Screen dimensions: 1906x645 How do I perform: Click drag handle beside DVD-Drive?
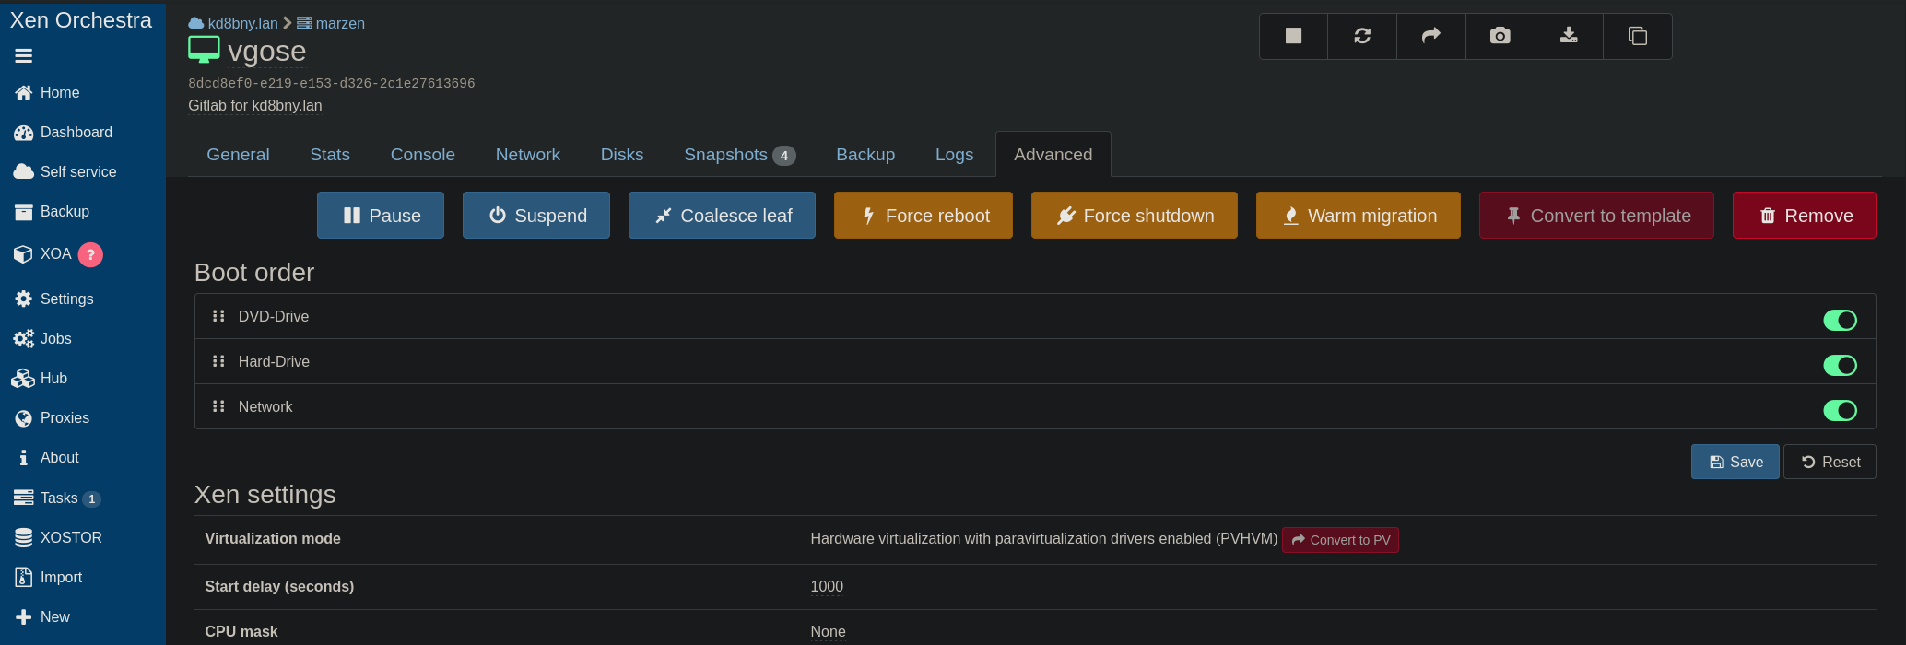[x=218, y=316]
